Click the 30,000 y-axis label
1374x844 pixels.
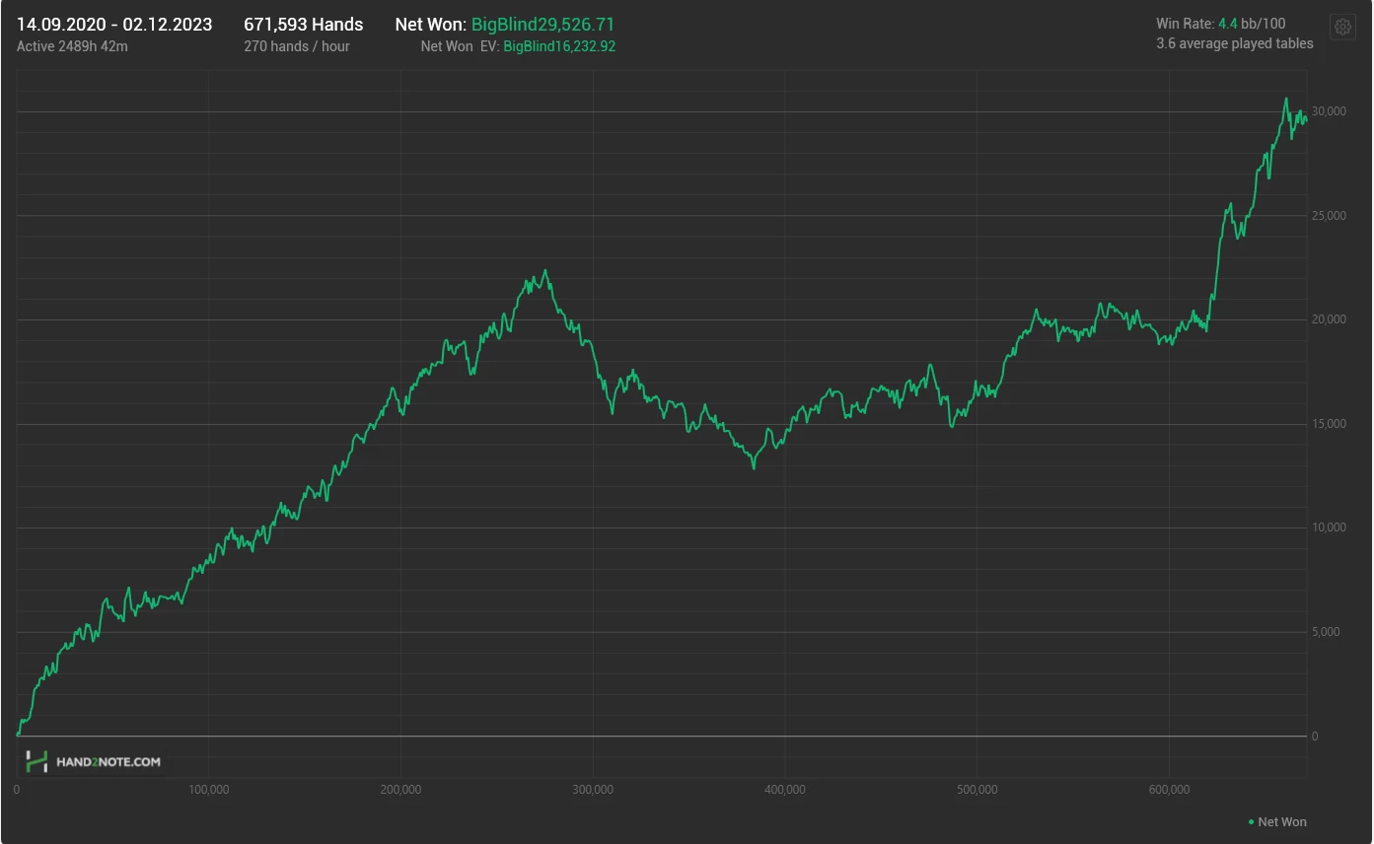point(1329,111)
